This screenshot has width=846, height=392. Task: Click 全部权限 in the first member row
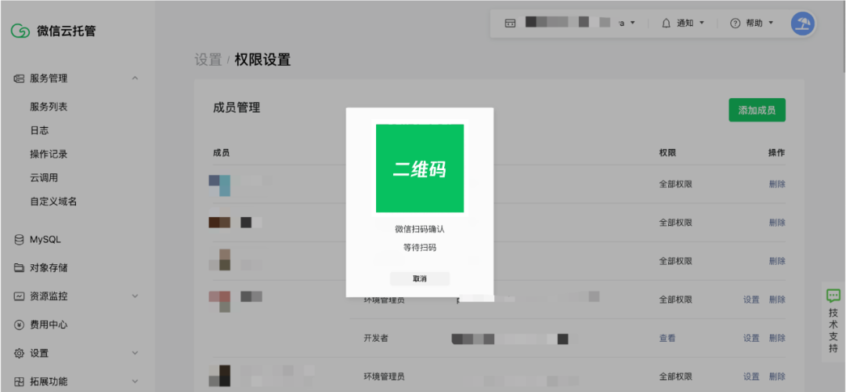pyautogui.click(x=675, y=184)
